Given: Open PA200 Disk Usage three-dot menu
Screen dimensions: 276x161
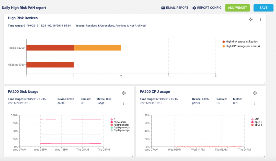Looking at the screenshot, I should pos(124,103).
